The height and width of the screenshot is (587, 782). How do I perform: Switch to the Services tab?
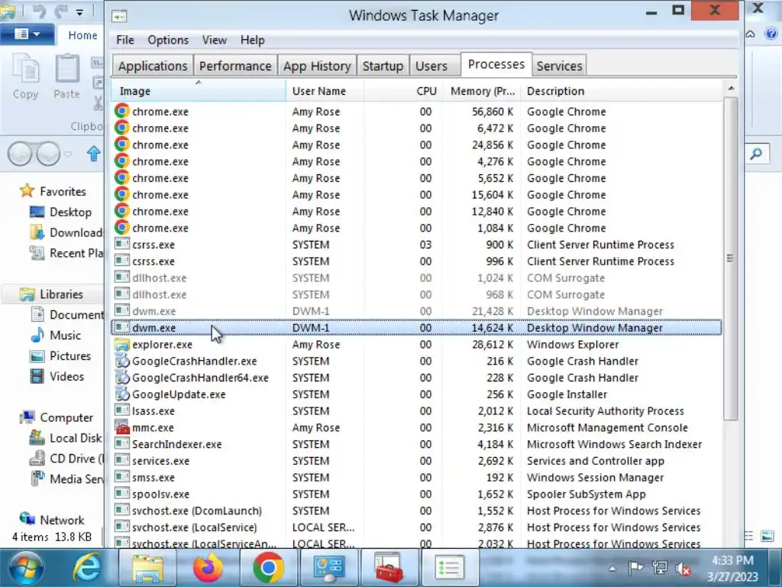pos(559,66)
